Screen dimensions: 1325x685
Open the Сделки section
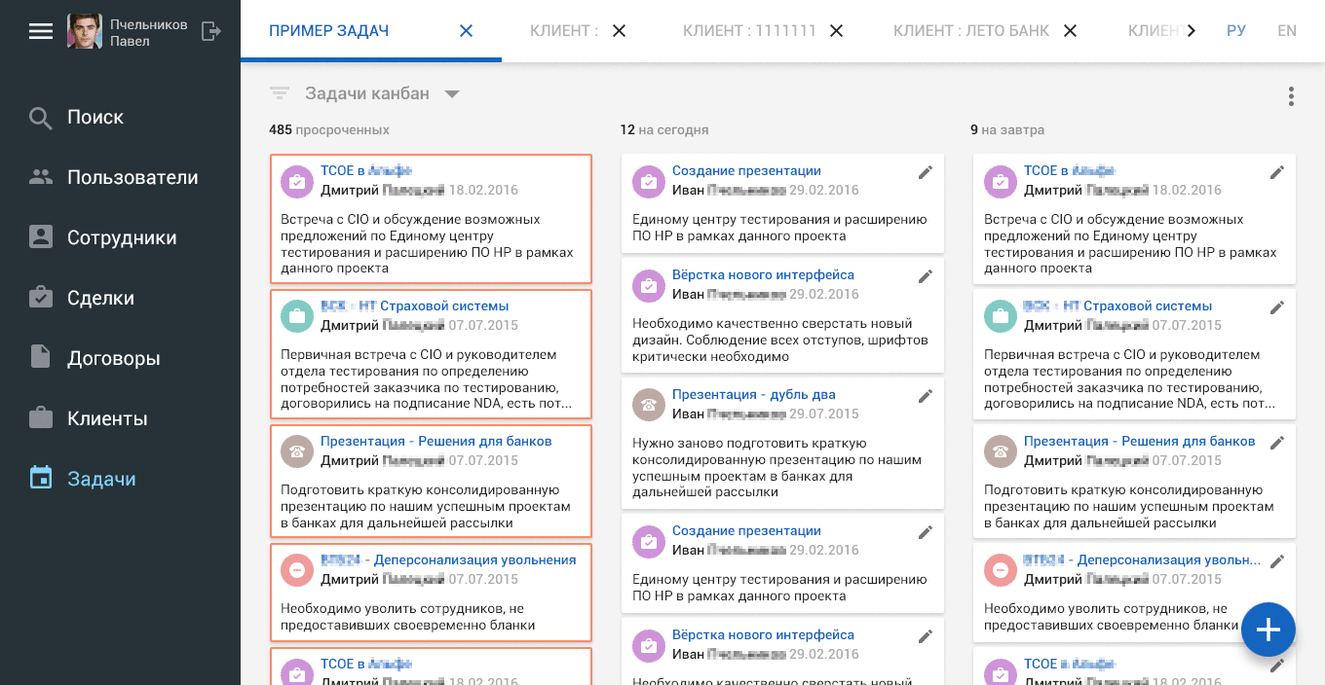tap(102, 297)
